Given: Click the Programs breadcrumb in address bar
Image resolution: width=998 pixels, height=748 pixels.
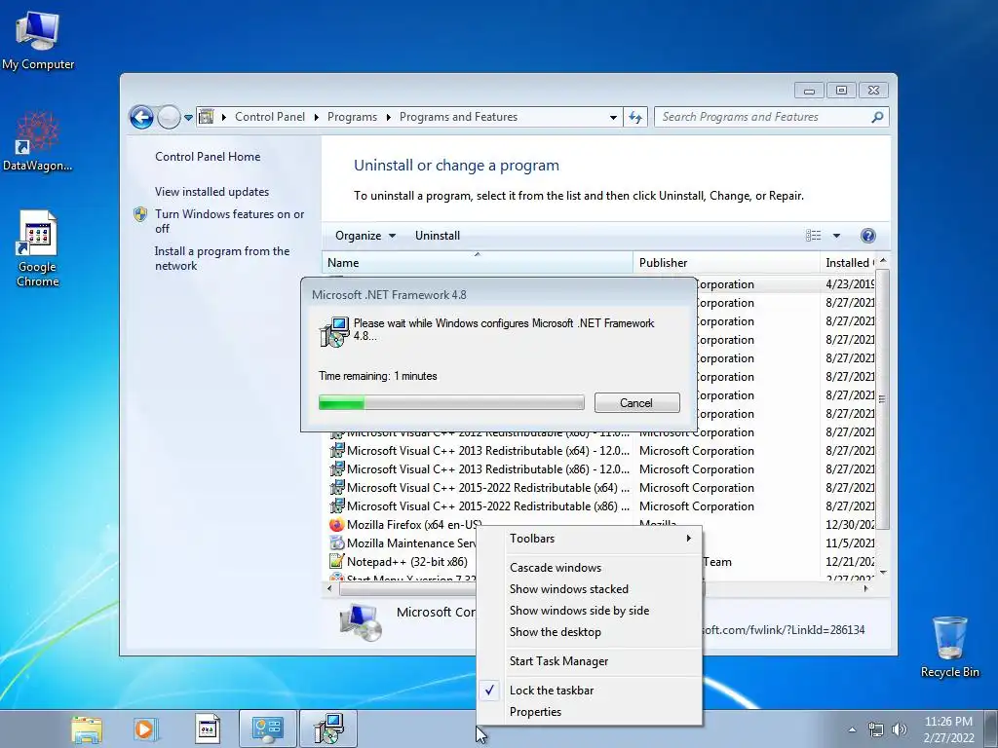Looking at the screenshot, I should (352, 117).
